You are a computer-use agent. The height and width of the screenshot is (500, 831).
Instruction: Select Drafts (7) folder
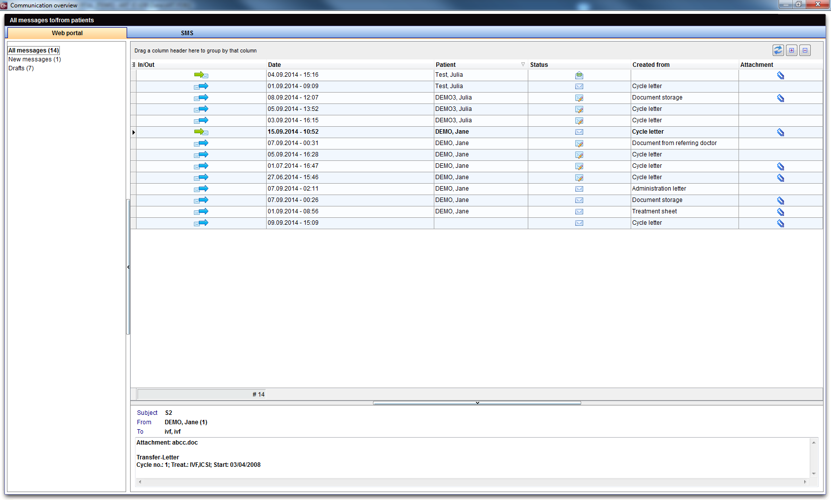21,68
